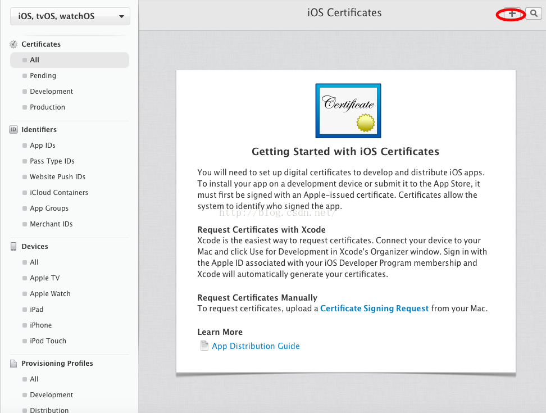
Task: Open Production certificates list
Action: (47, 107)
